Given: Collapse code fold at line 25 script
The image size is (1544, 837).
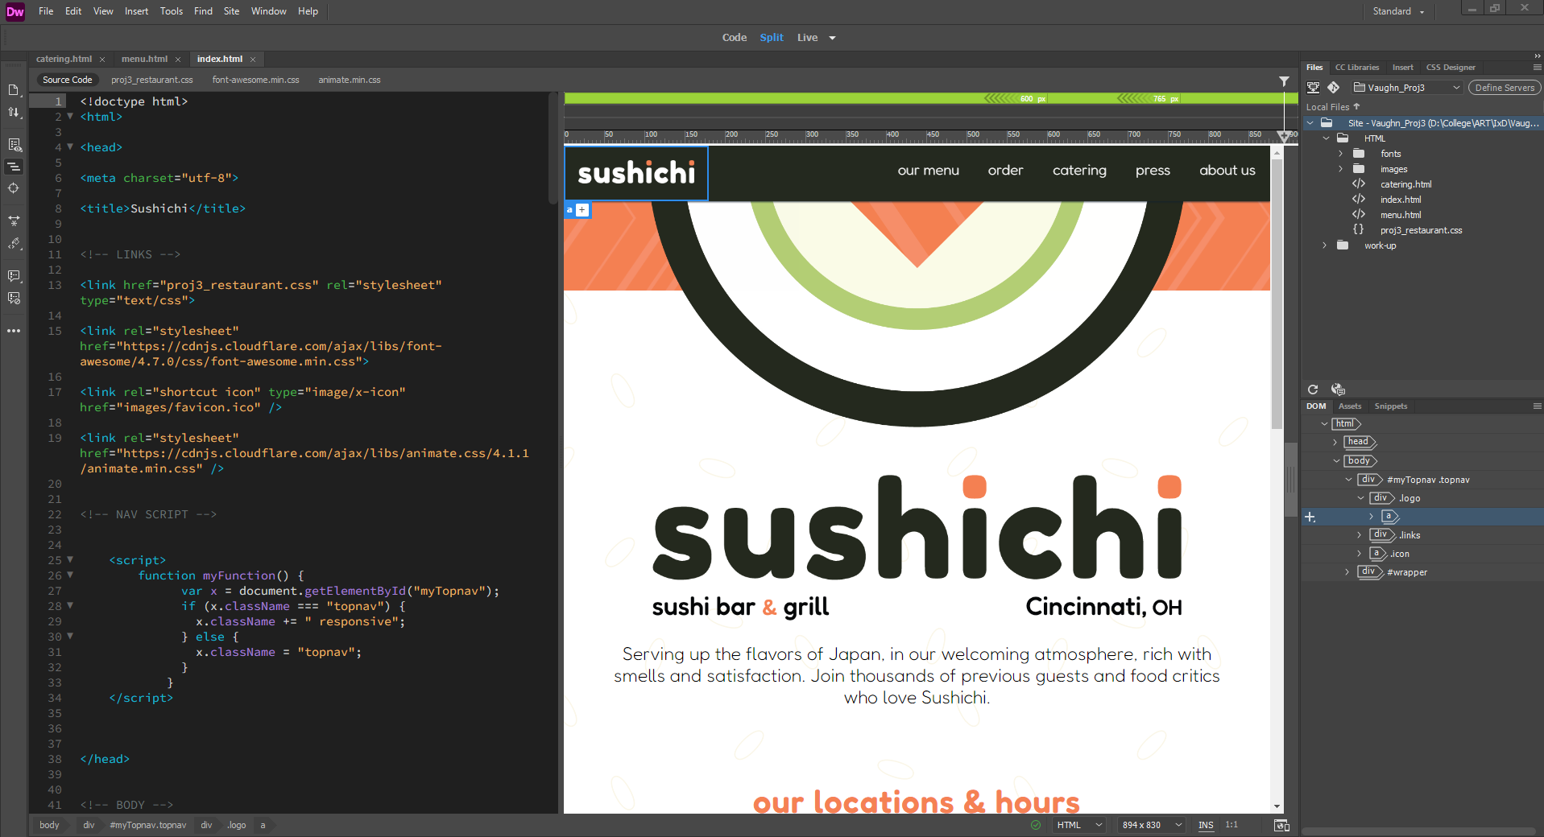Looking at the screenshot, I should click(x=70, y=559).
